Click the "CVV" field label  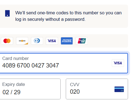75,85
